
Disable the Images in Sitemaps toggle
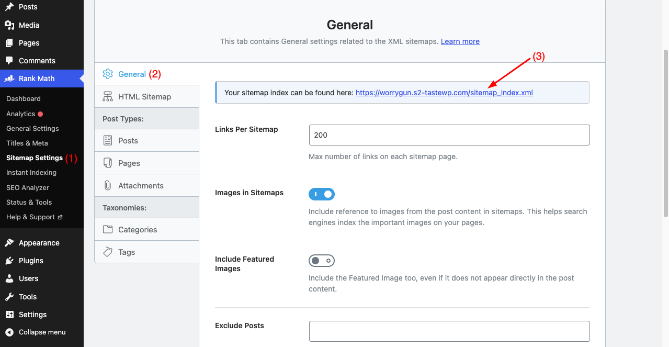point(322,194)
